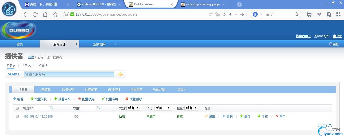This screenshot has height=138, width=344.
Task: Click the Wi-Fi toolbar icon
Action: 319,14
